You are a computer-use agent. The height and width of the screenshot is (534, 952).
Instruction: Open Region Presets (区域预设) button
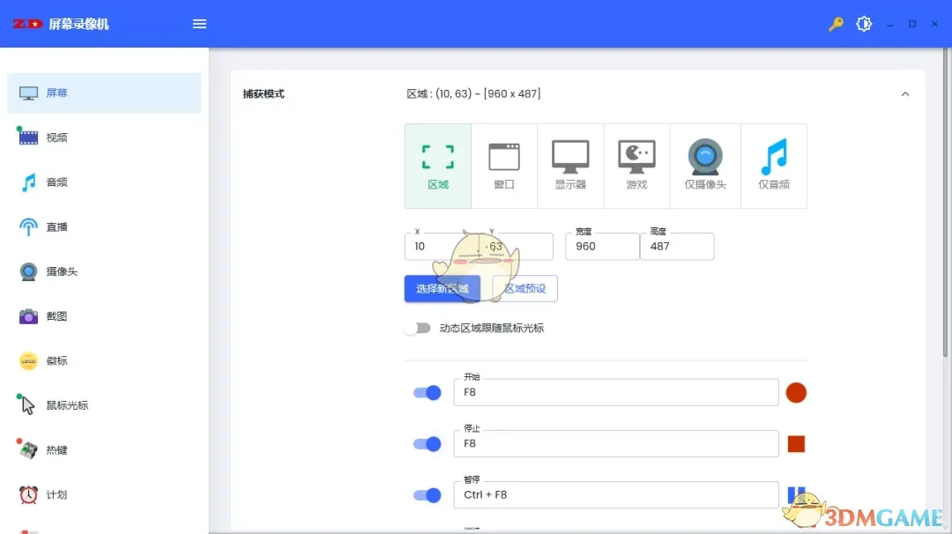click(x=525, y=288)
